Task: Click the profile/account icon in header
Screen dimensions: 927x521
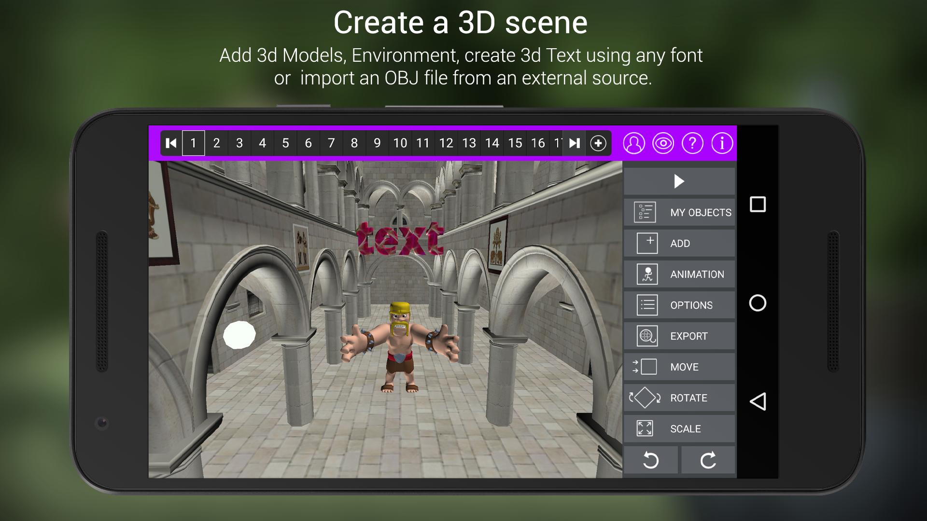Action: click(x=634, y=142)
